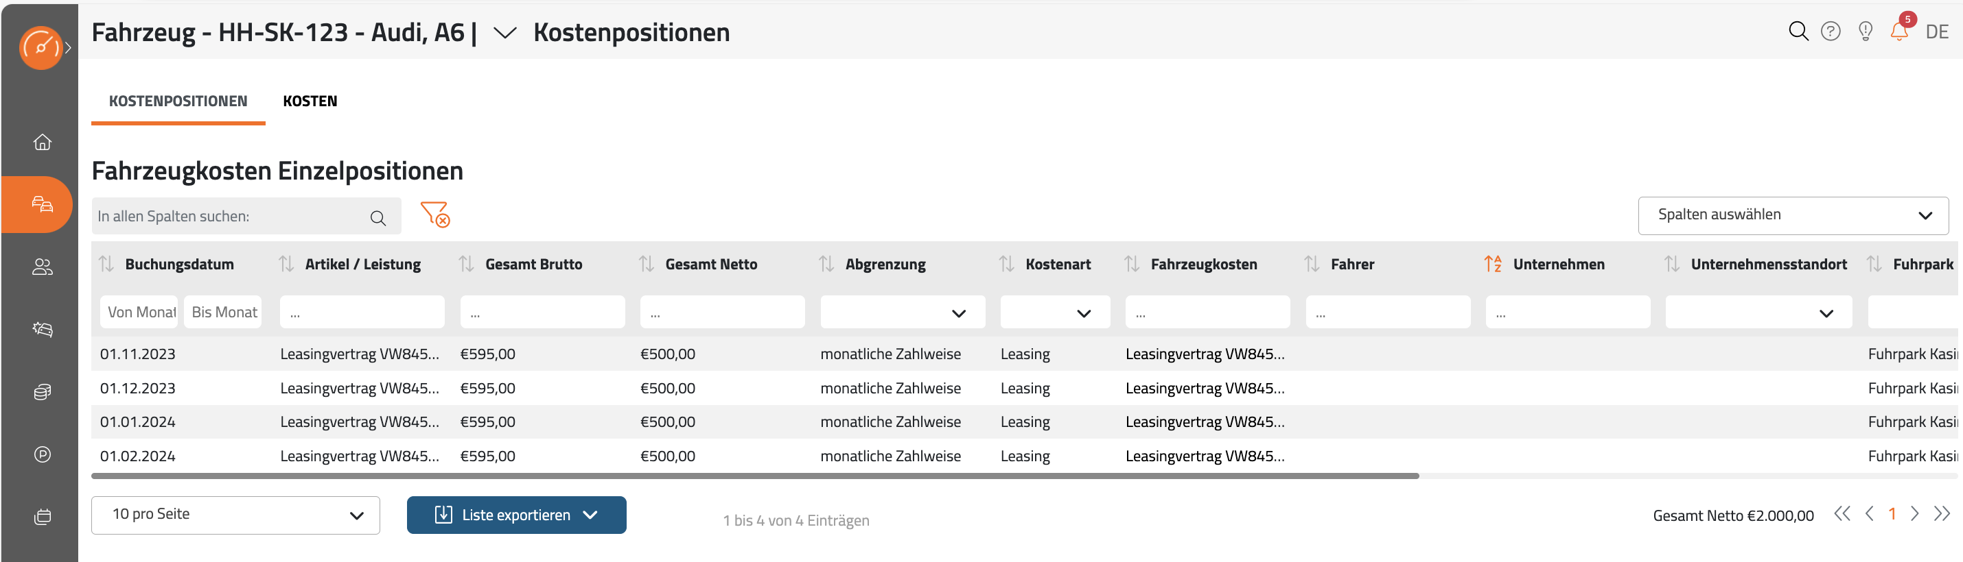Select row dated 01.01.2024
The width and height of the screenshot is (1963, 562).
tap(1024, 422)
